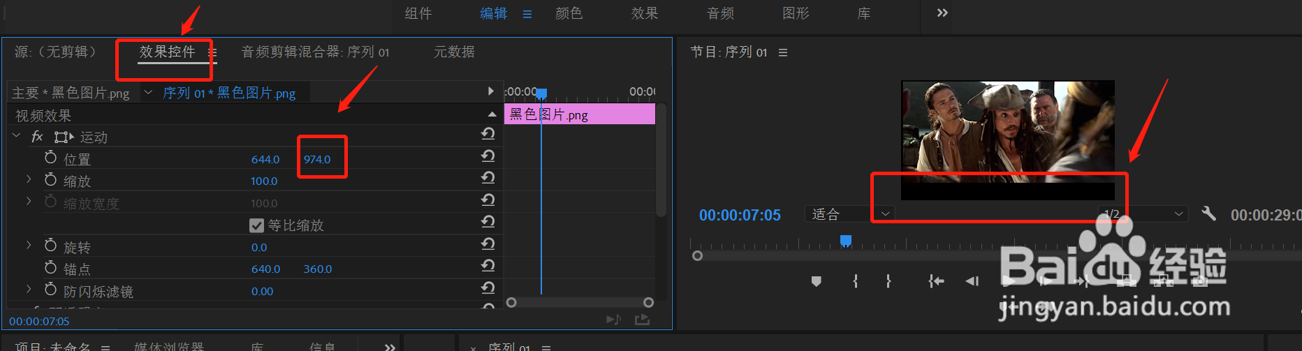Image resolution: width=1302 pixels, height=351 pixels.
Task: Uncheck the 等比缩放 uniform scale checkbox
Action: pyautogui.click(x=256, y=225)
